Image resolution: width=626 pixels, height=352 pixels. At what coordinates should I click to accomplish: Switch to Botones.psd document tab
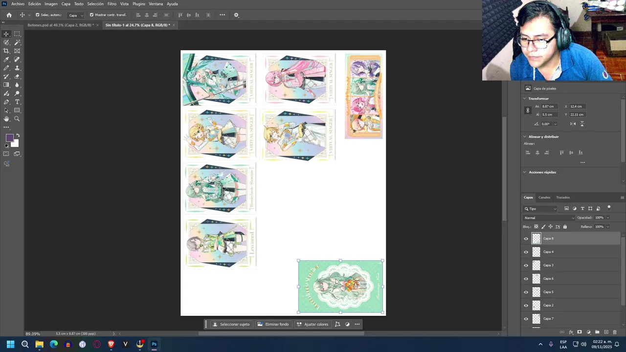[x=61, y=25]
